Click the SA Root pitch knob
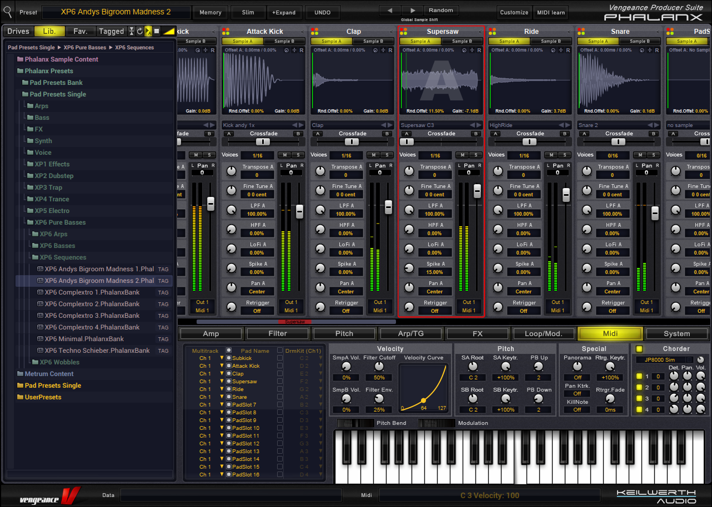Viewport: 712px width, 507px height. 473,367
